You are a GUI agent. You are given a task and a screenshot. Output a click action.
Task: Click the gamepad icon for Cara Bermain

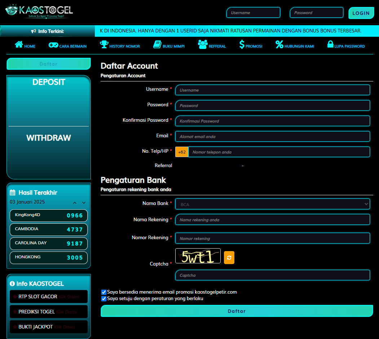click(x=53, y=45)
